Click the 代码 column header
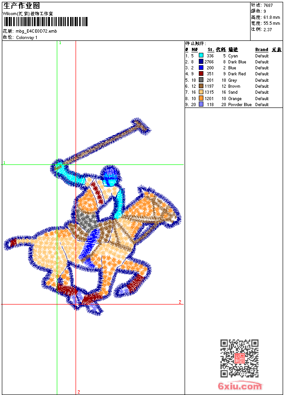The width and height of the screenshot is (284, 395). coord(221,50)
